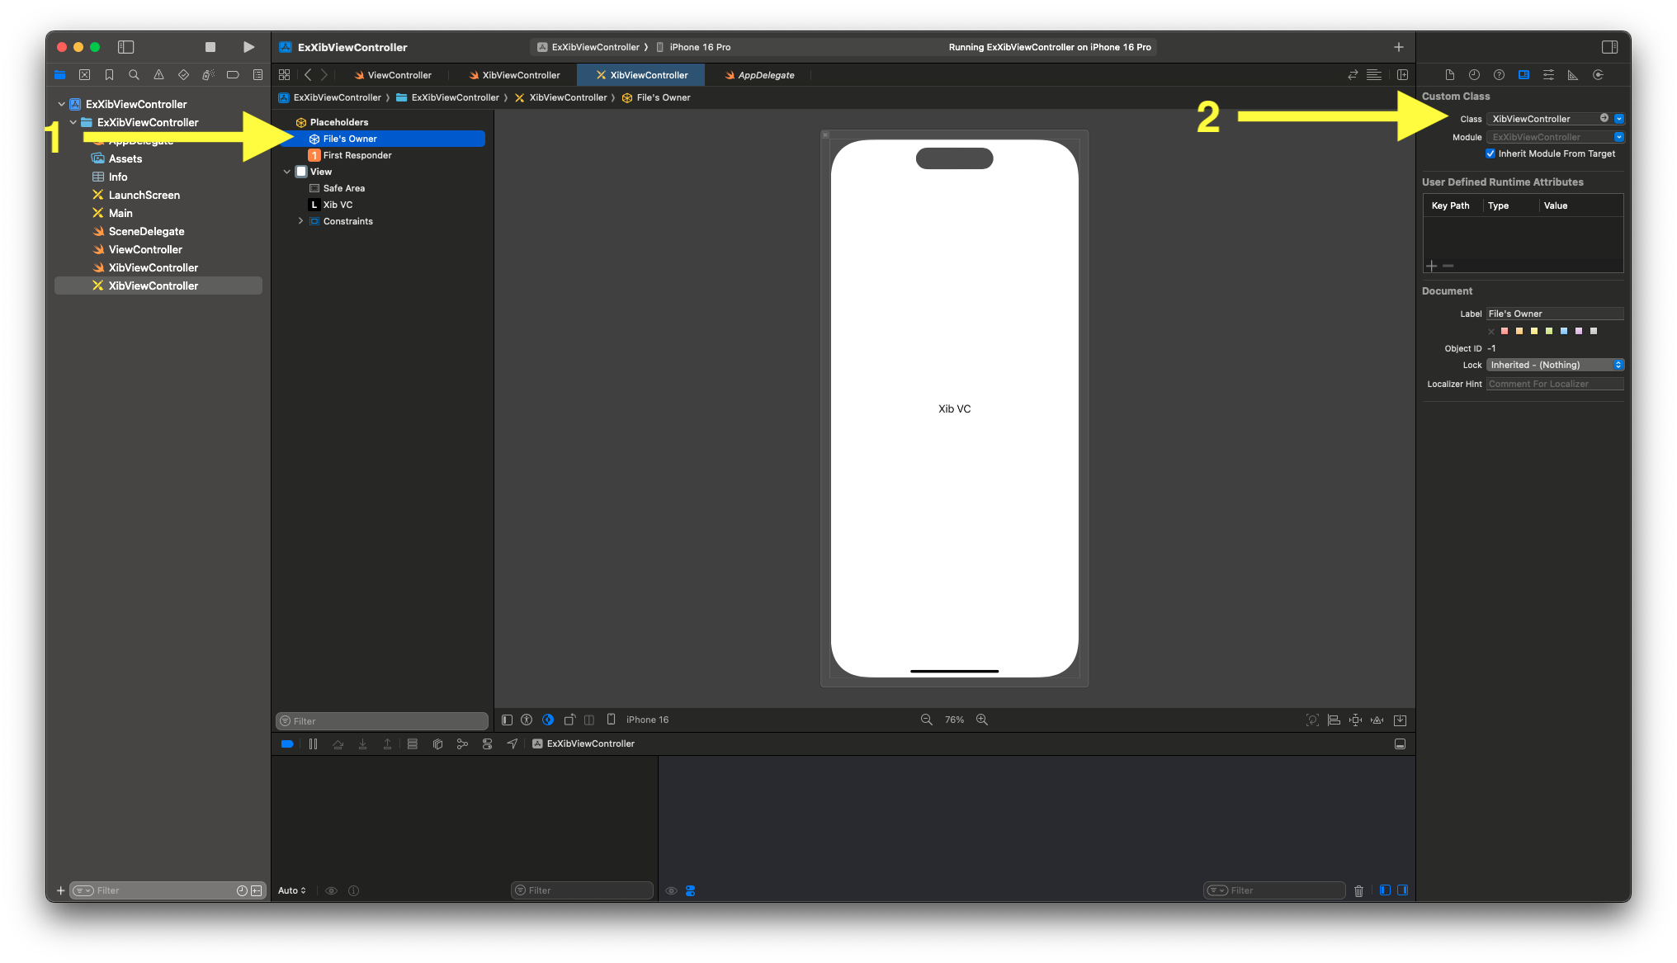This screenshot has width=1677, height=963.
Task: Click the clear console trash icon
Action: click(x=1358, y=890)
